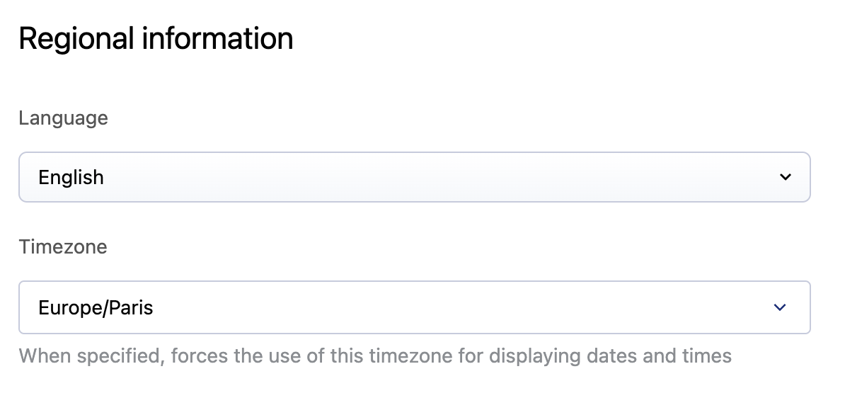
Task: Click the "Language" field label
Action: click(63, 118)
